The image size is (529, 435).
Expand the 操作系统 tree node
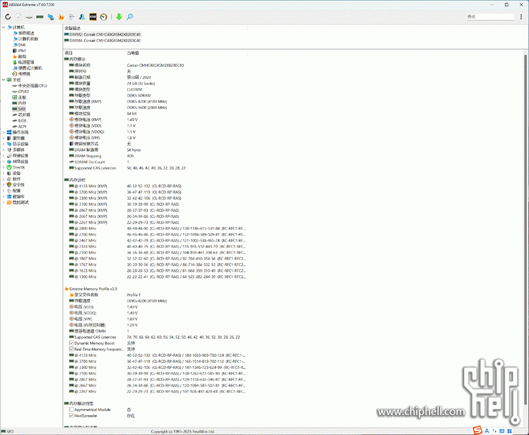pyautogui.click(x=4, y=132)
